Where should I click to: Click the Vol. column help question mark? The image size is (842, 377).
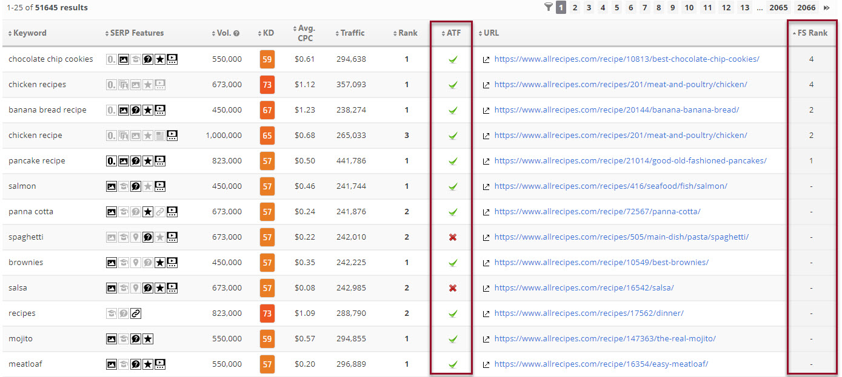click(x=236, y=33)
